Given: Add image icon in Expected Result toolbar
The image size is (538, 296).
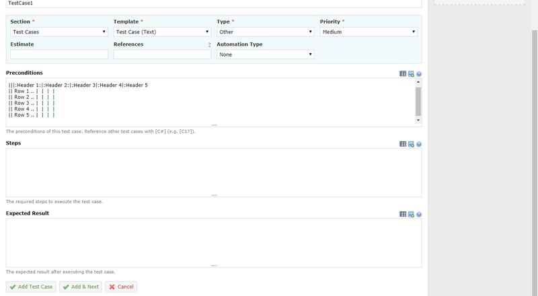Looking at the screenshot, I should [411, 215].
